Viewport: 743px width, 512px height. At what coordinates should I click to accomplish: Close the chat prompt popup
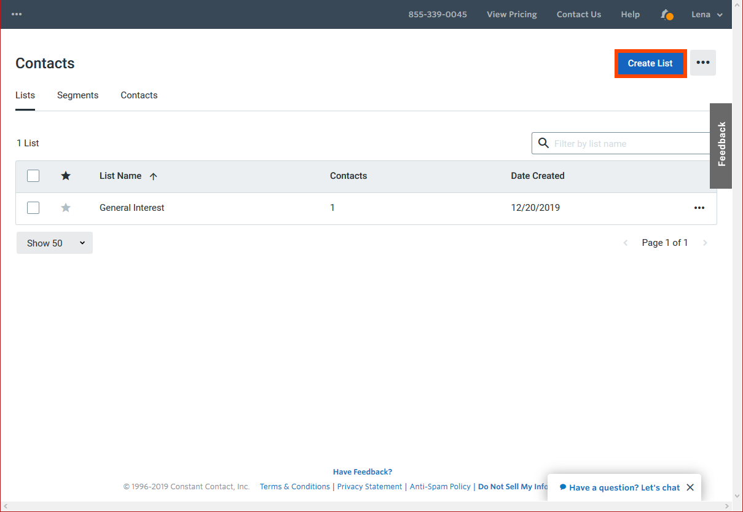coord(690,487)
